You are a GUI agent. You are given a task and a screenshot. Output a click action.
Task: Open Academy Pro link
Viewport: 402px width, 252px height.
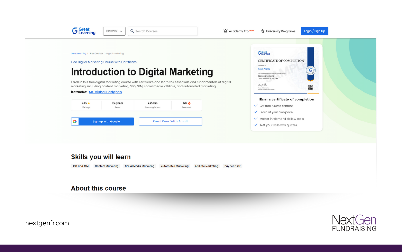click(x=239, y=31)
